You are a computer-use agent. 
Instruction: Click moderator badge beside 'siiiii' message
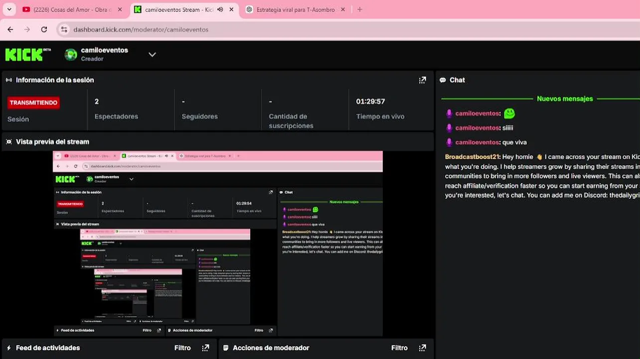[449, 128]
